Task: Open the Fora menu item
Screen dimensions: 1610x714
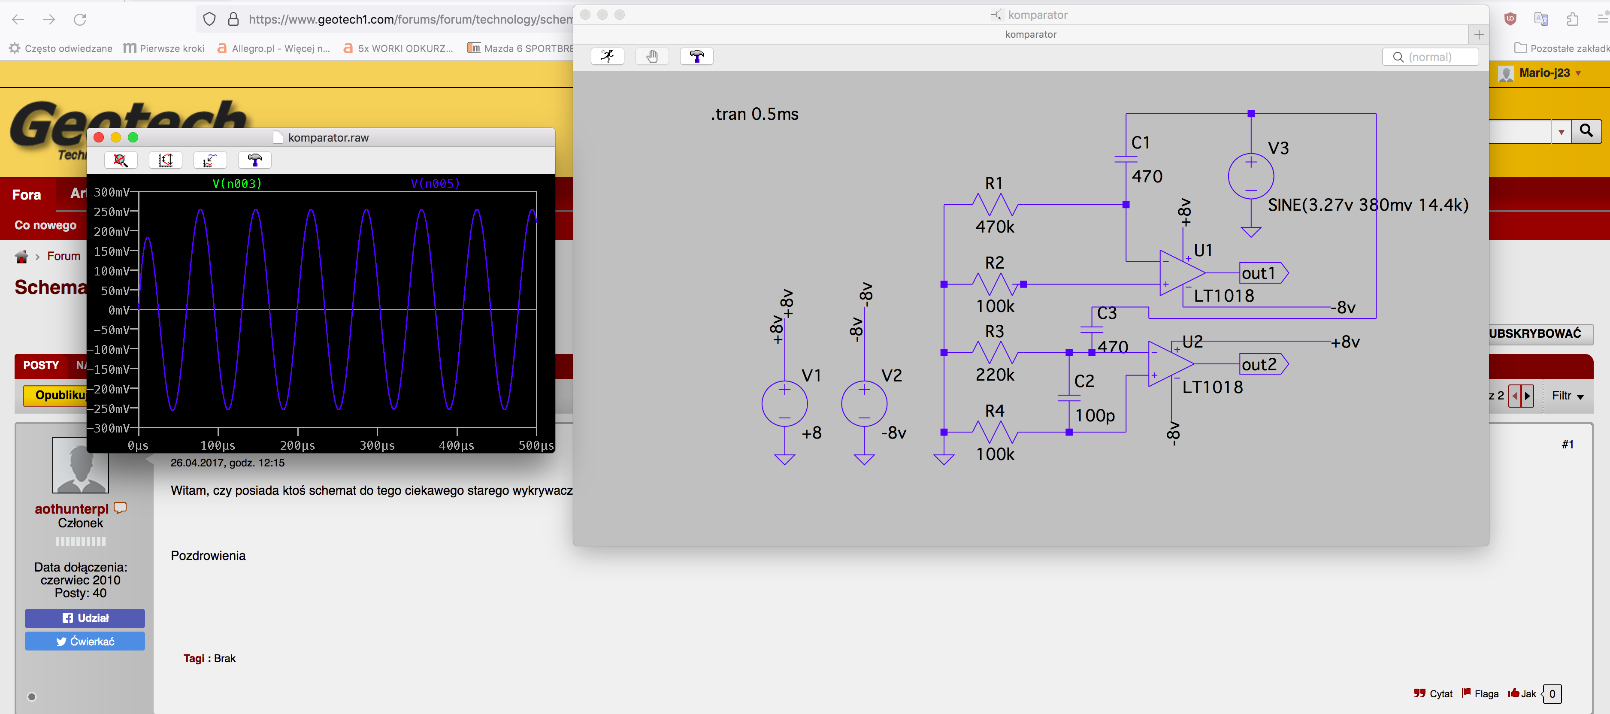Action: (27, 194)
